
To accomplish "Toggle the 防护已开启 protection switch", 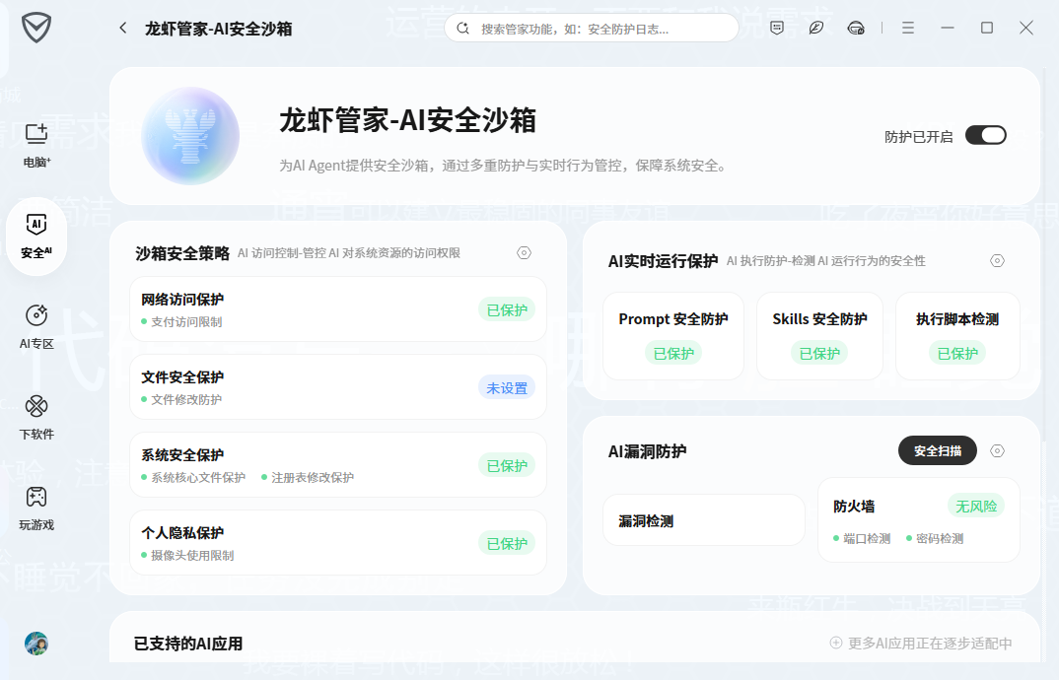I will (985, 135).
